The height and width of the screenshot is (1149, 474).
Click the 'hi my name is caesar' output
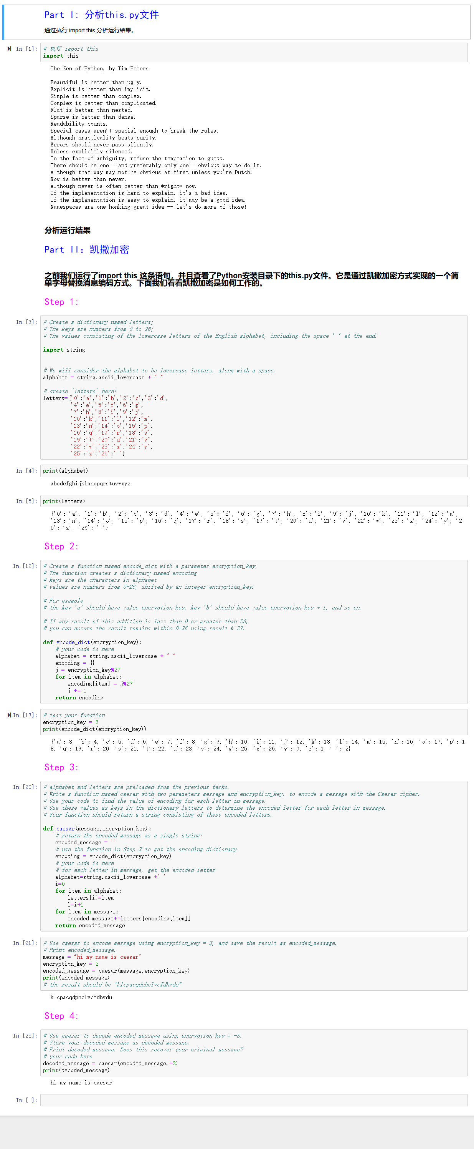tap(81, 1083)
